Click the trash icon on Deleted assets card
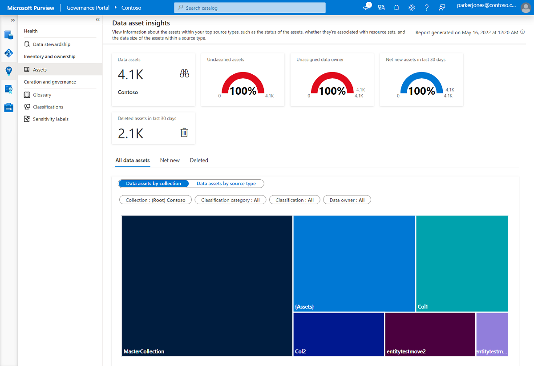The height and width of the screenshot is (366, 534). point(184,132)
